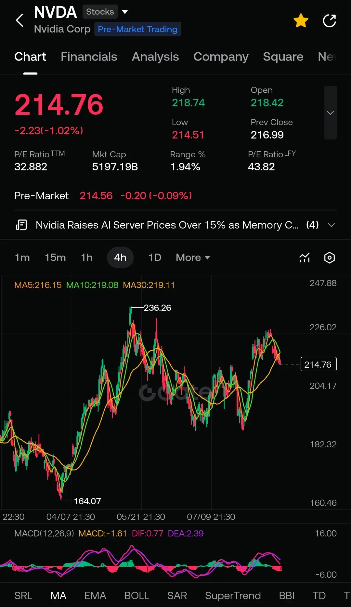This screenshot has height=607, width=351.
Task: Tap the Open value 218.42
Action: (267, 103)
